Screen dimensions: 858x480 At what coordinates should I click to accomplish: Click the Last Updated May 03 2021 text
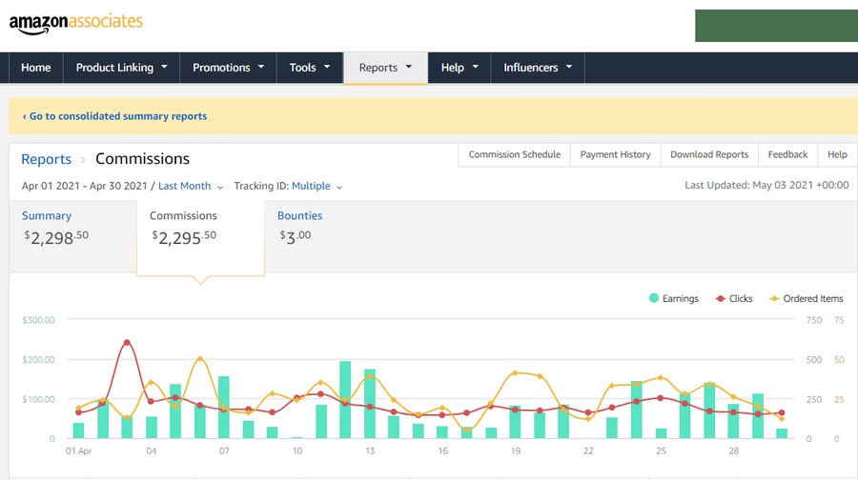[x=766, y=186]
